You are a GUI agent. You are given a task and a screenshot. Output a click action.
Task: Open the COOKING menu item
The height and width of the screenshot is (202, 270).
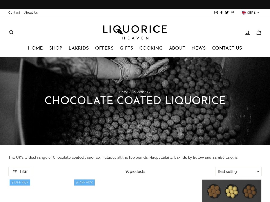[x=151, y=48]
